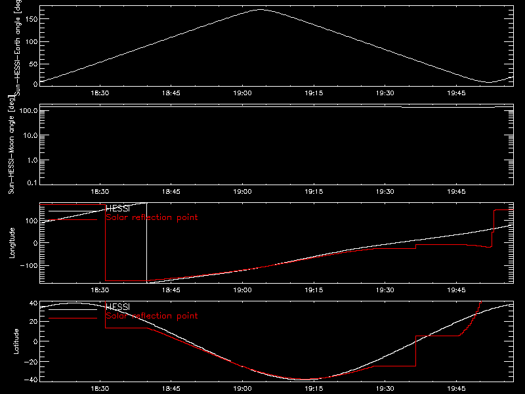Click the -100 tick label on the Longitude axis
The image size is (525, 394).
point(29,266)
